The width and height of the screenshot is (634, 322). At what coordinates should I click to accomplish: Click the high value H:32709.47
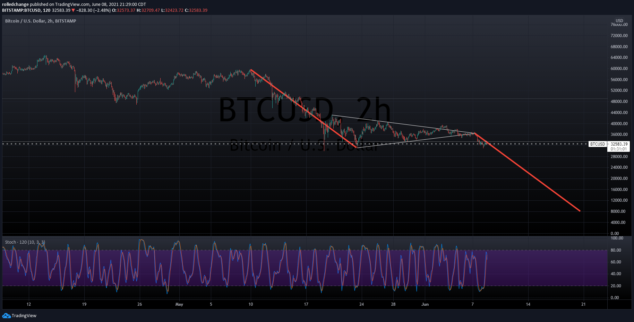[x=148, y=10]
